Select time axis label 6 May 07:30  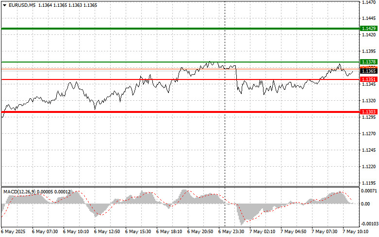pos(45,232)
